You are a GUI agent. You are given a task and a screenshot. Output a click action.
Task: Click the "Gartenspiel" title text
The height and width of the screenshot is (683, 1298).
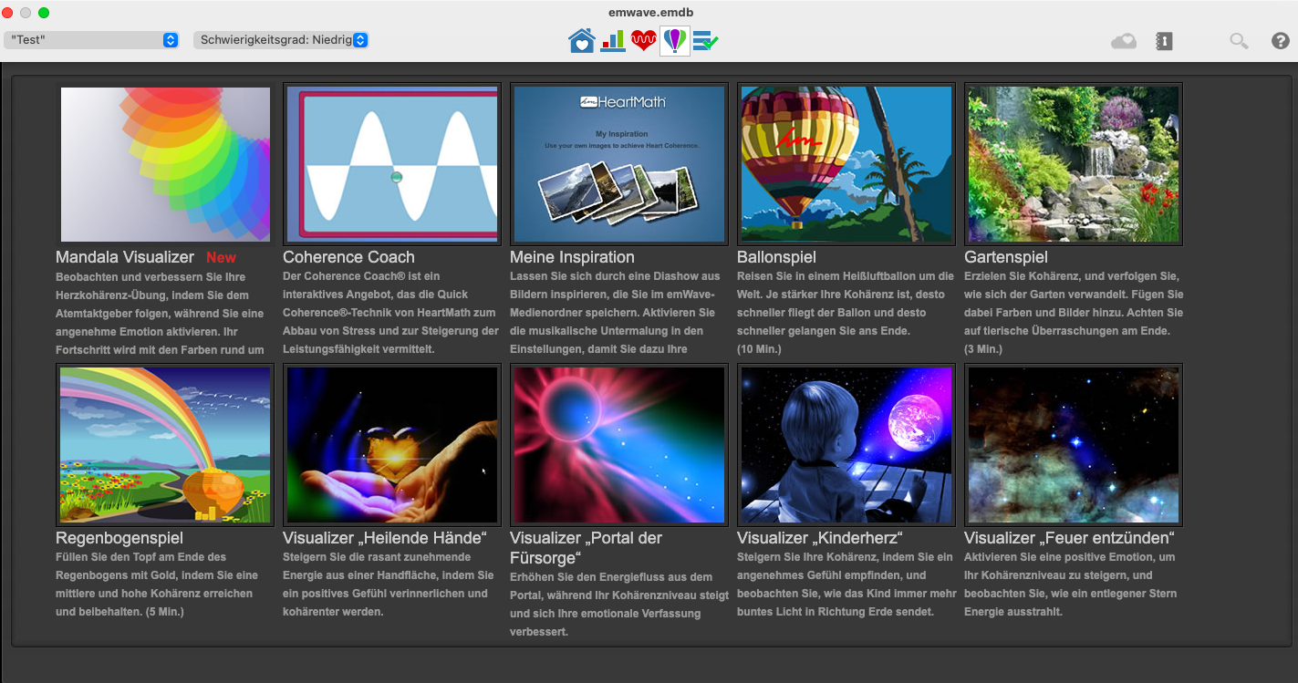(x=1006, y=257)
